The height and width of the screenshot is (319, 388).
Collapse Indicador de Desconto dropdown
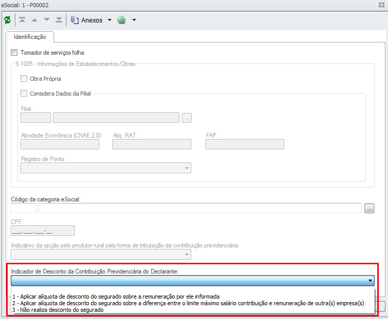(x=370, y=281)
